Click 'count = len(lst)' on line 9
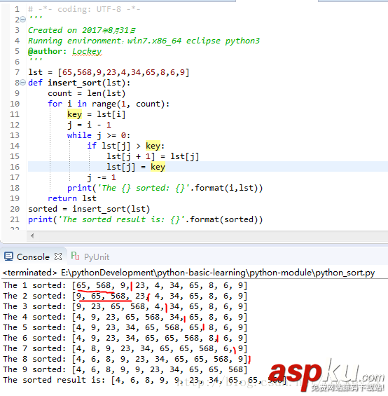This screenshot has height=396, width=388. 87,93
